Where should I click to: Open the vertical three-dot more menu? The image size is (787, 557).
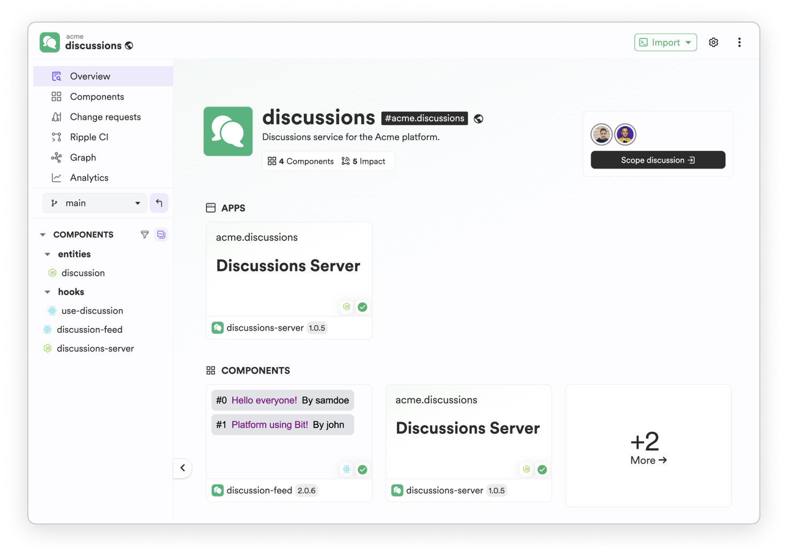pos(739,42)
